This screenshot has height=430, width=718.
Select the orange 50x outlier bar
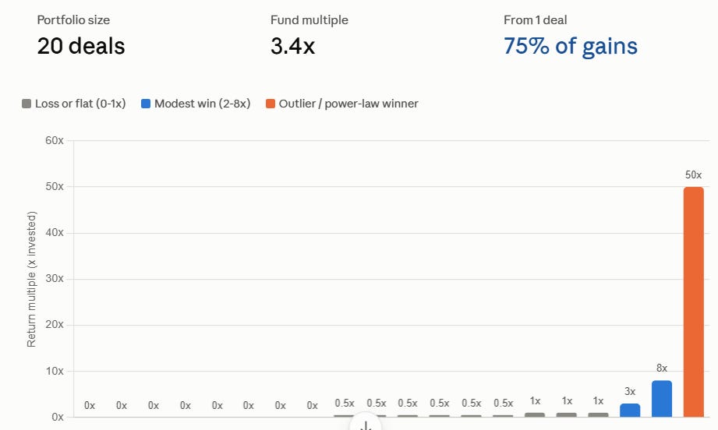tap(693, 302)
